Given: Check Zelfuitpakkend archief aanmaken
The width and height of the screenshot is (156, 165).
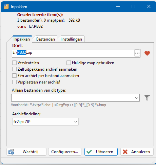Looking at the screenshot, I should (x=14, y=69).
